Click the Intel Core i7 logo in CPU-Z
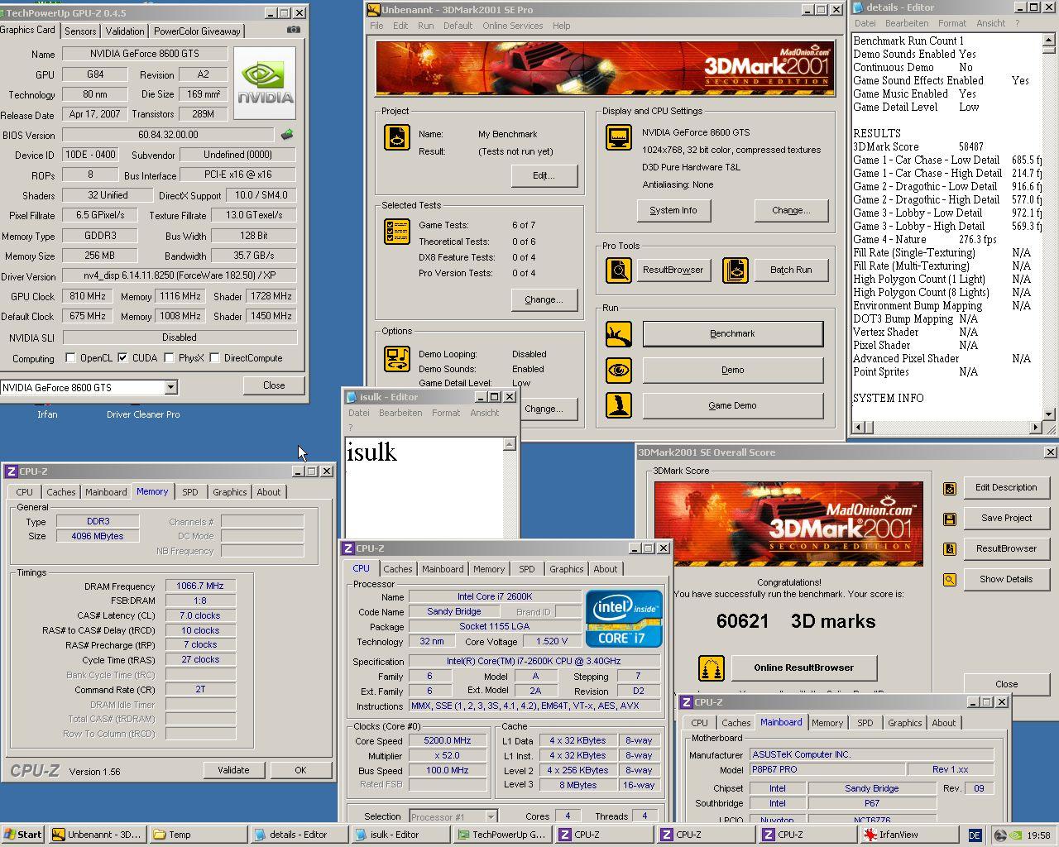This screenshot has width=1059, height=847. click(624, 619)
